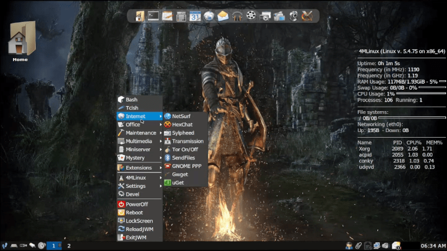The image size is (447, 251).
Task: Select workspace 1 in the taskbar pager
Action: (54, 245)
